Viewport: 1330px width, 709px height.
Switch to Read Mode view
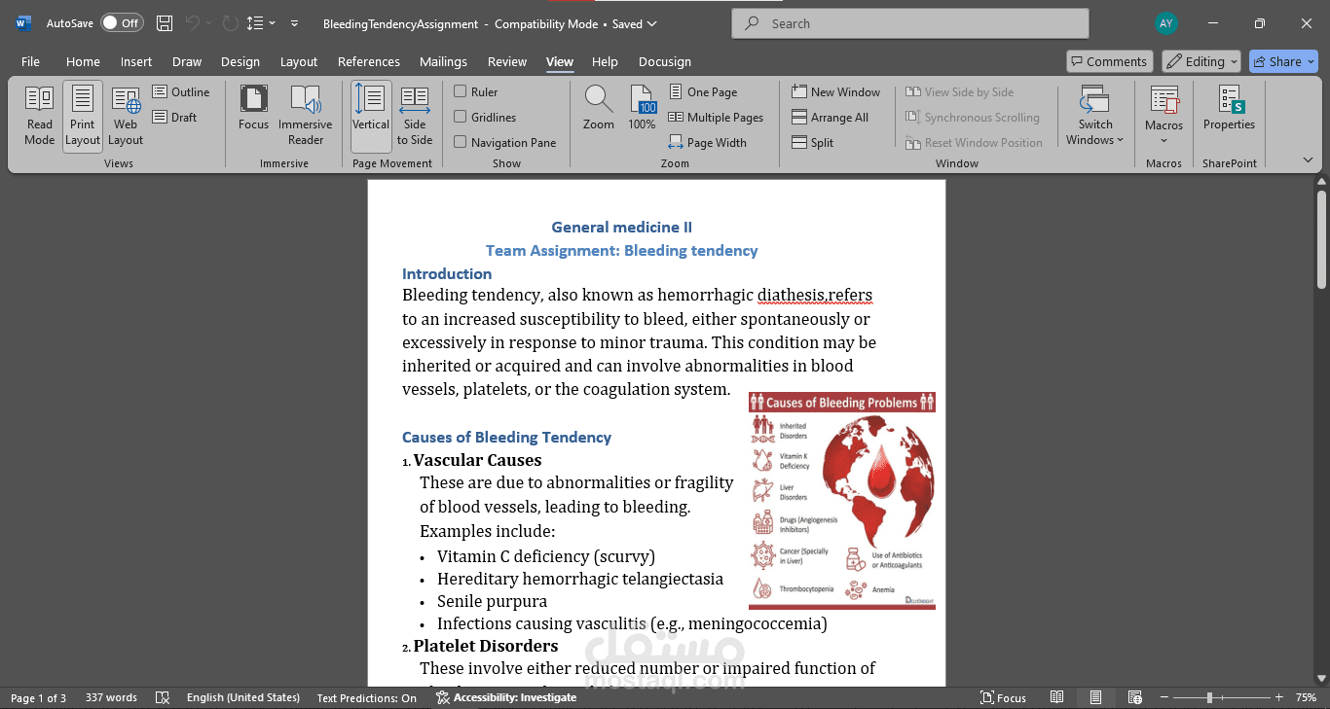point(40,116)
